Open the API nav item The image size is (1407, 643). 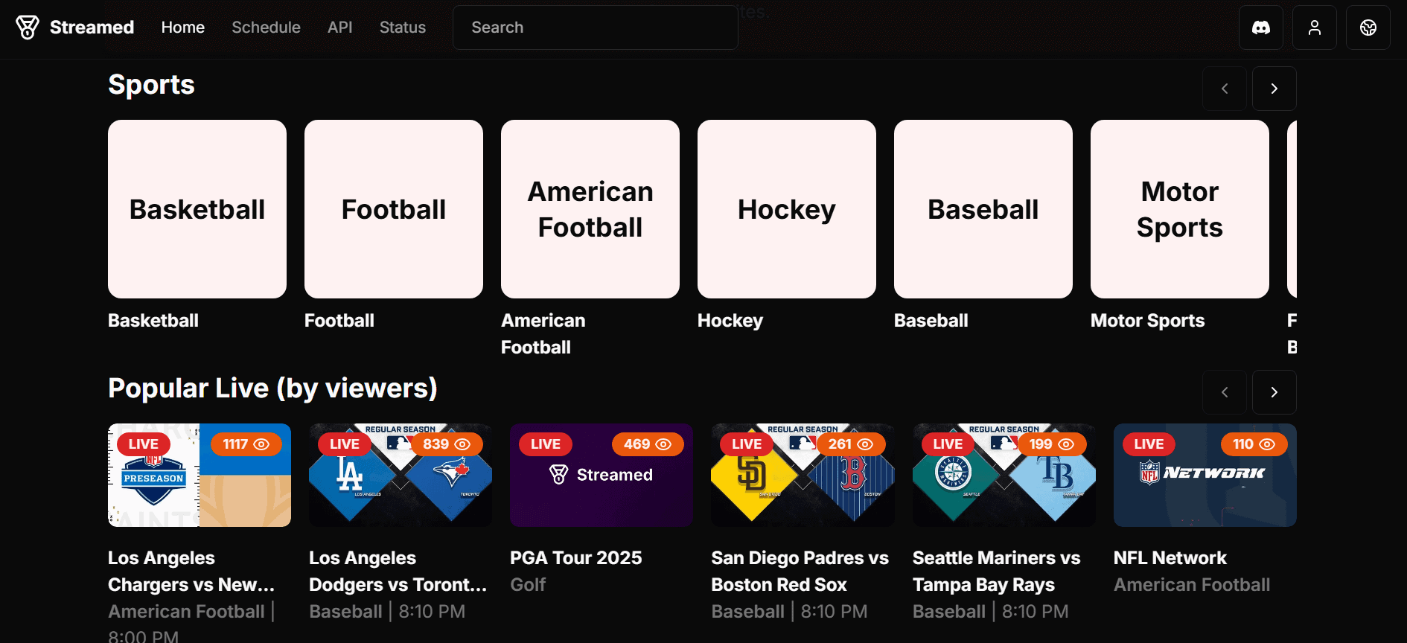pos(340,28)
